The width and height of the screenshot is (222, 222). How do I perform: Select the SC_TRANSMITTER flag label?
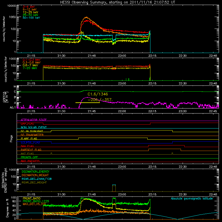click(x=32, y=135)
